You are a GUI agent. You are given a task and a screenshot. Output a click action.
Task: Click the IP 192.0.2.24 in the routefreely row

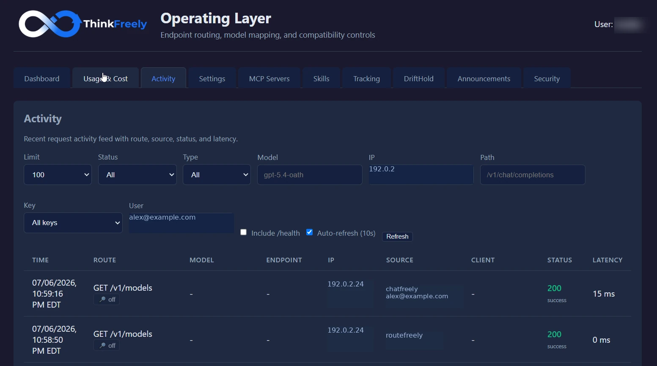click(346, 330)
